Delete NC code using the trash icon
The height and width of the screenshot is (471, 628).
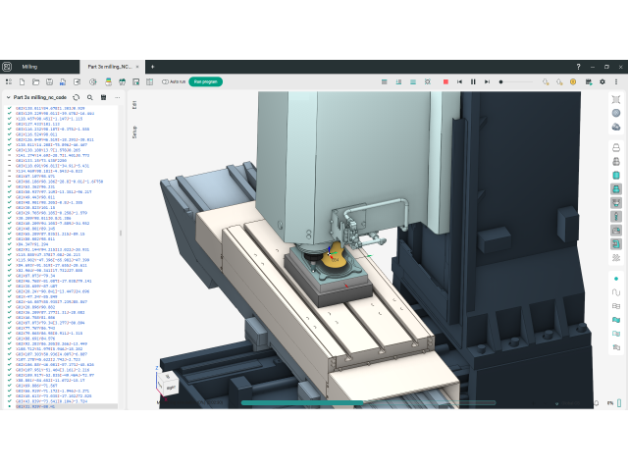pos(102,97)
